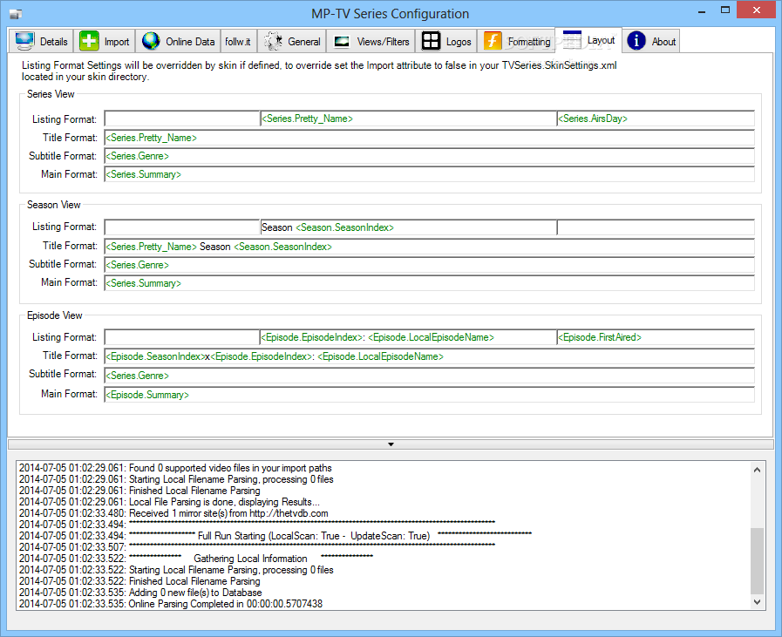The image size is (782, 637).
Task: Click Series View first Listing Format field
Action: (182, 119)
